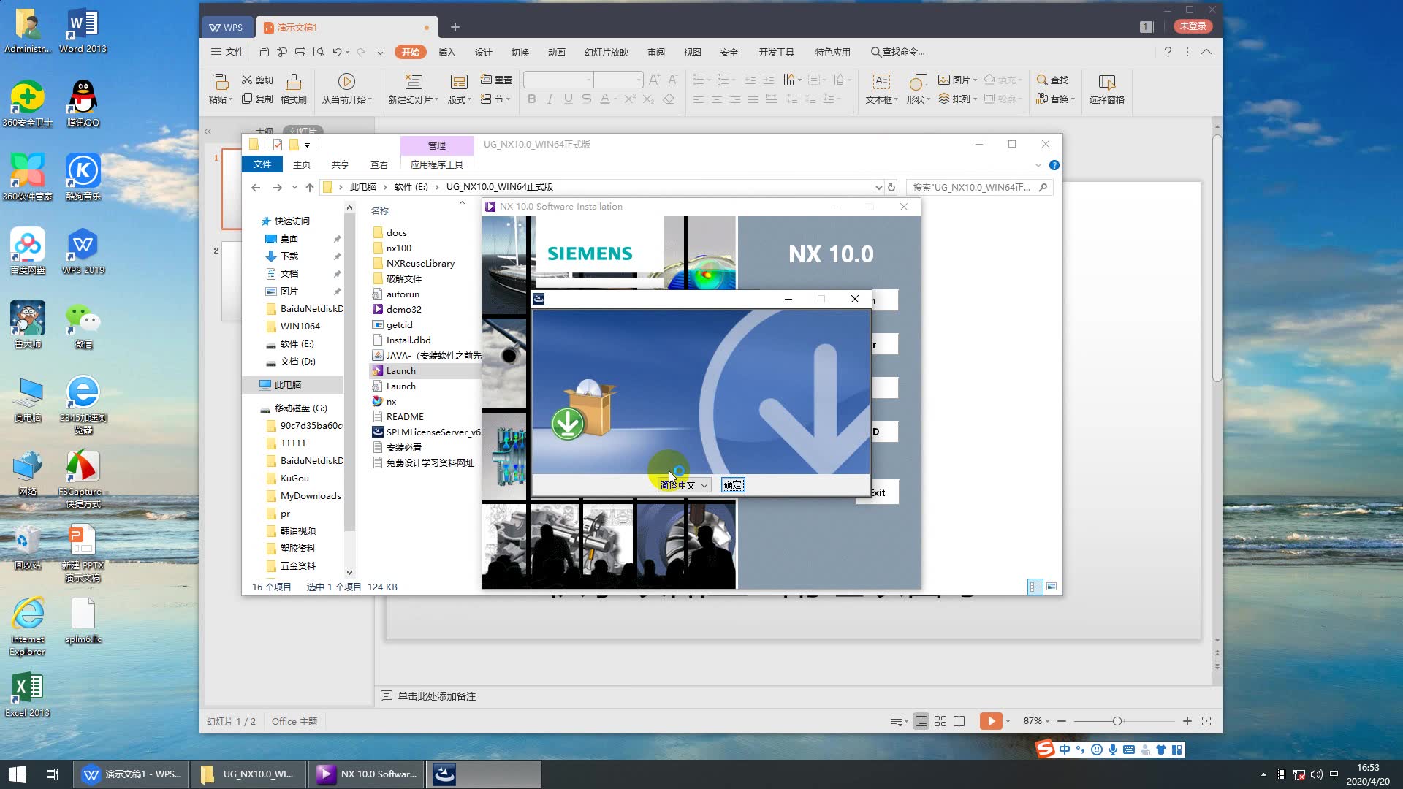
Task: Click the Paste icon in WPS ribbon
Action: pyautogui.click(x=219, y=81)
